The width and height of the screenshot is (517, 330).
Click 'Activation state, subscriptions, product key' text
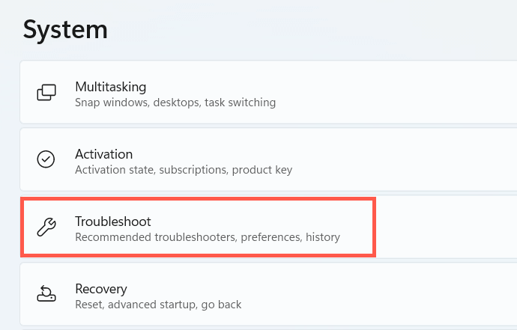[184, 170]
